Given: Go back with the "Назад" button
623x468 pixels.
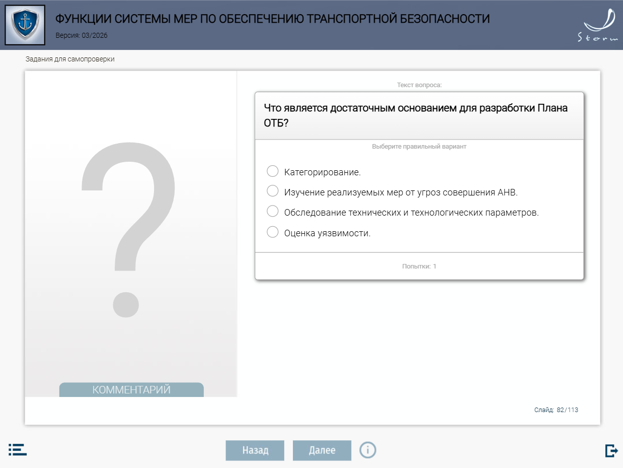Looking at the screenshot, I should [255, 450].
